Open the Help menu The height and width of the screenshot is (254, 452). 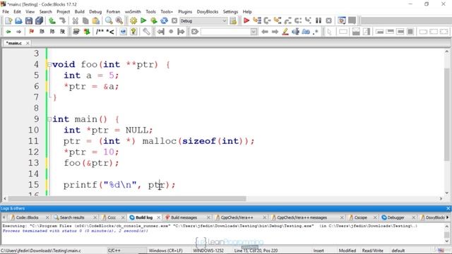tap(247, 11)
